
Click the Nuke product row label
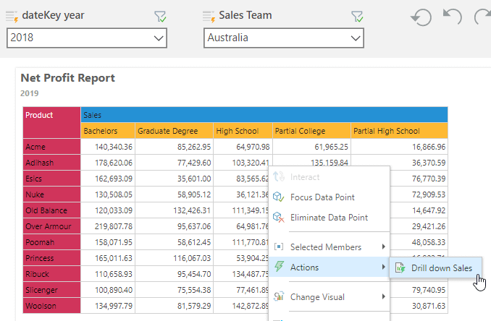[51, 194]
